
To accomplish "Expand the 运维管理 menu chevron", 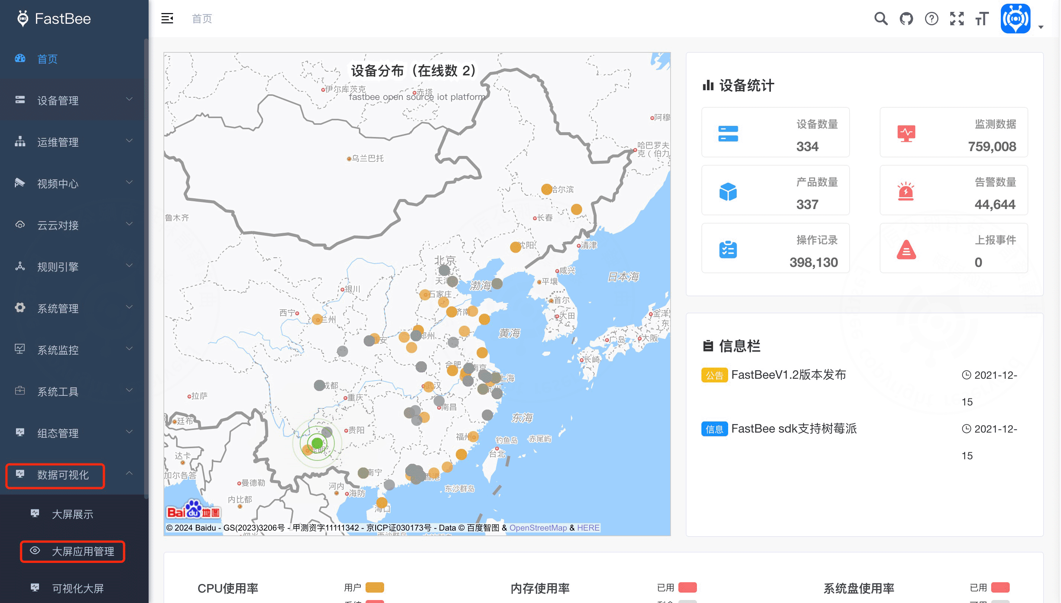I will click(129, 140).
